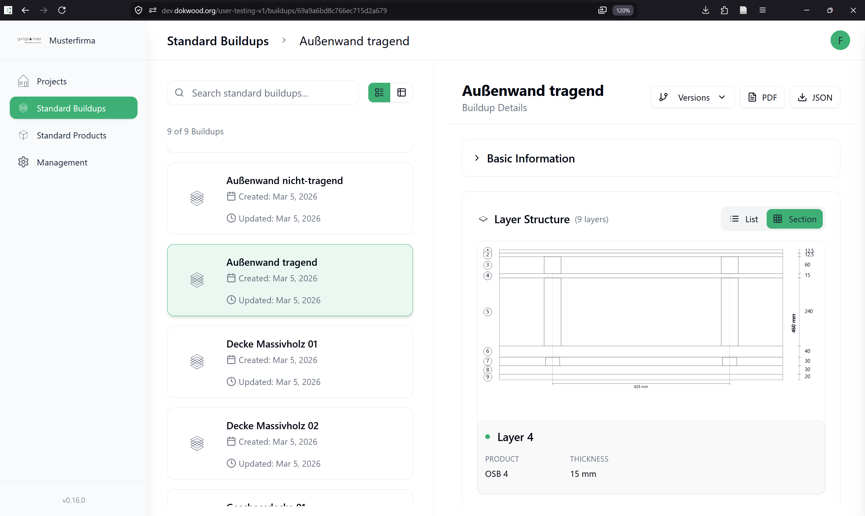Open the browser zoom level 120% indicator

[x=623, y=10]
